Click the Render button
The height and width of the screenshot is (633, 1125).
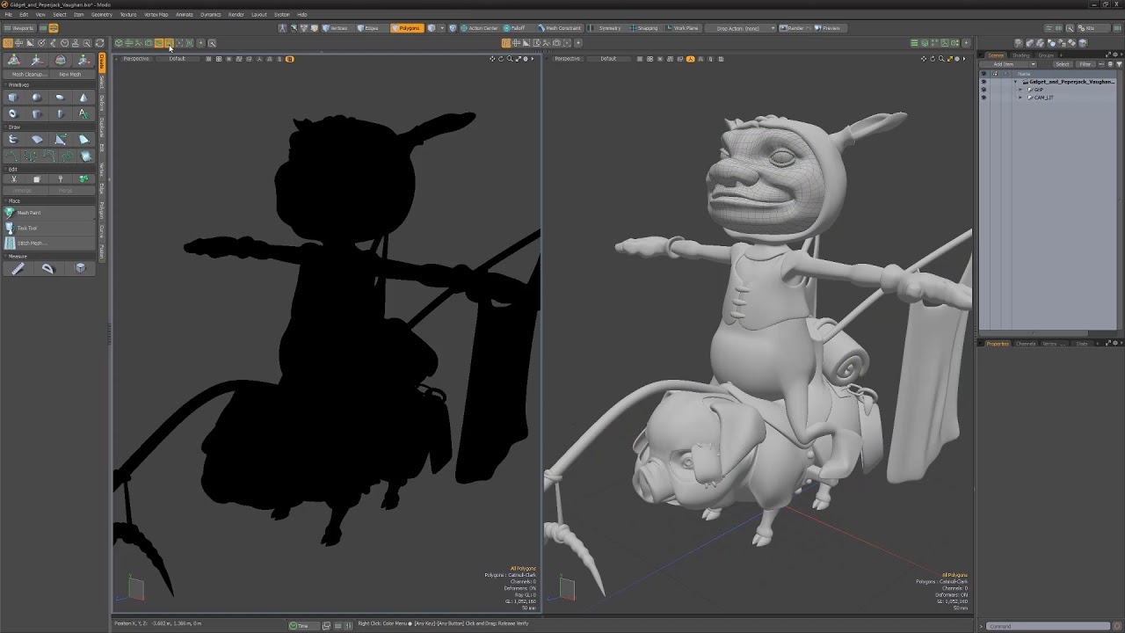(794, 28)
